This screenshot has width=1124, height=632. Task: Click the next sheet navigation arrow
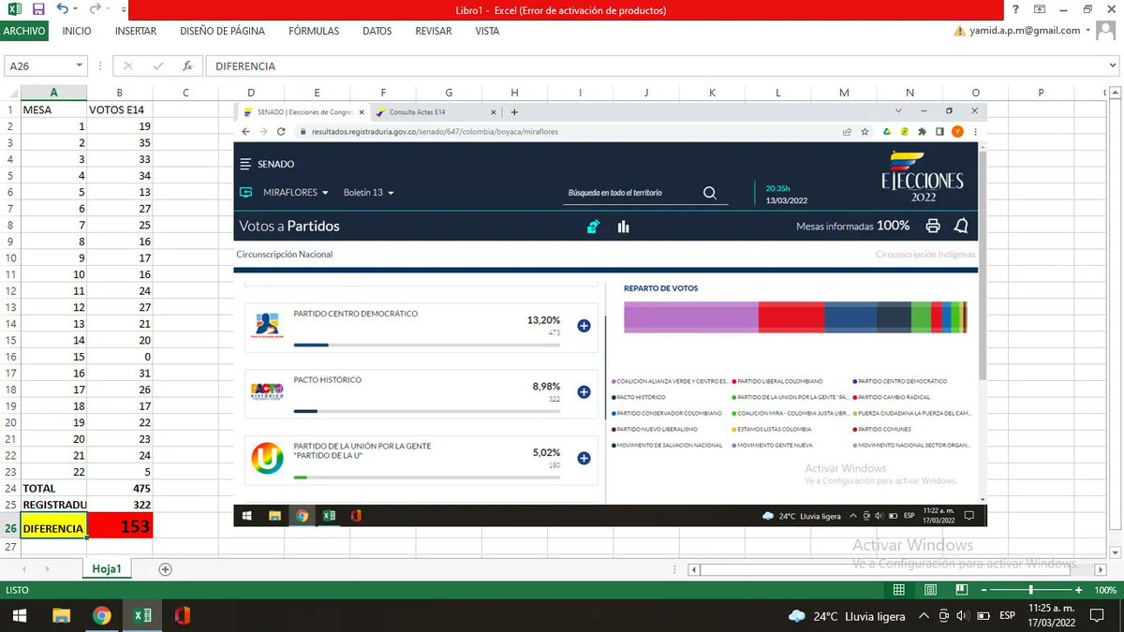point(49,569)
